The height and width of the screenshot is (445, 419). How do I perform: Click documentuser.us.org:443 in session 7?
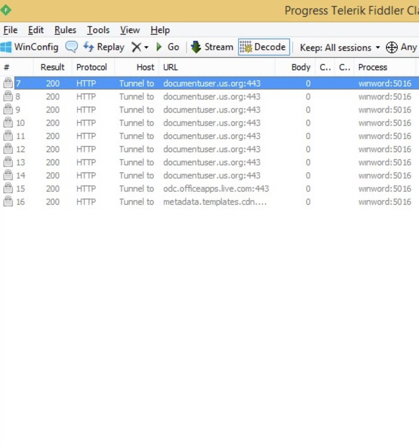point(212,83)
